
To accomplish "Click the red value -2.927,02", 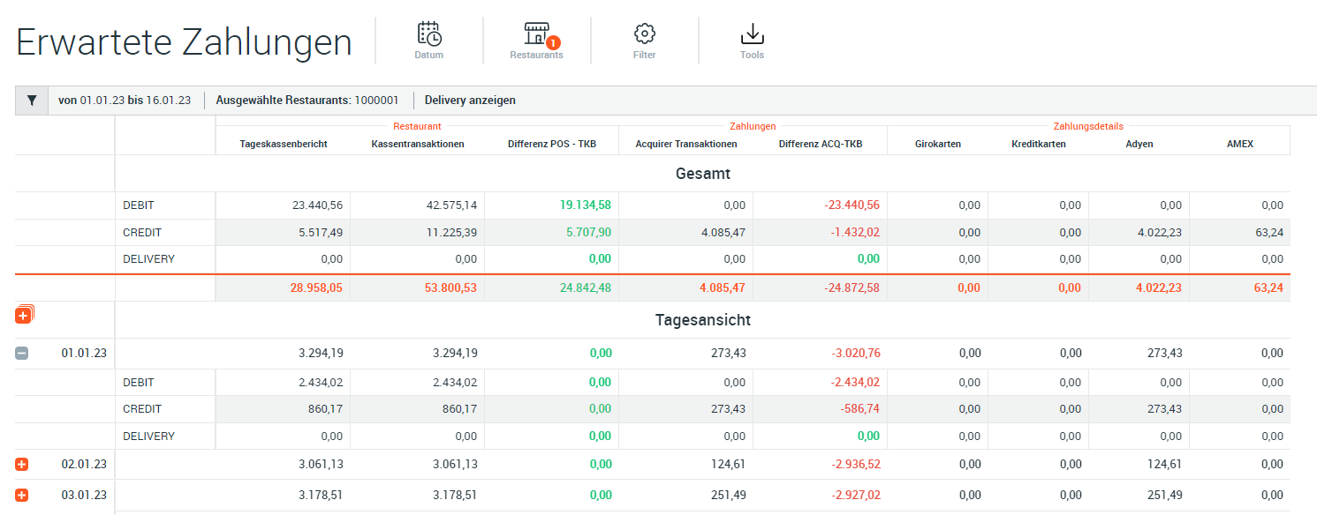I will [854, 496].
